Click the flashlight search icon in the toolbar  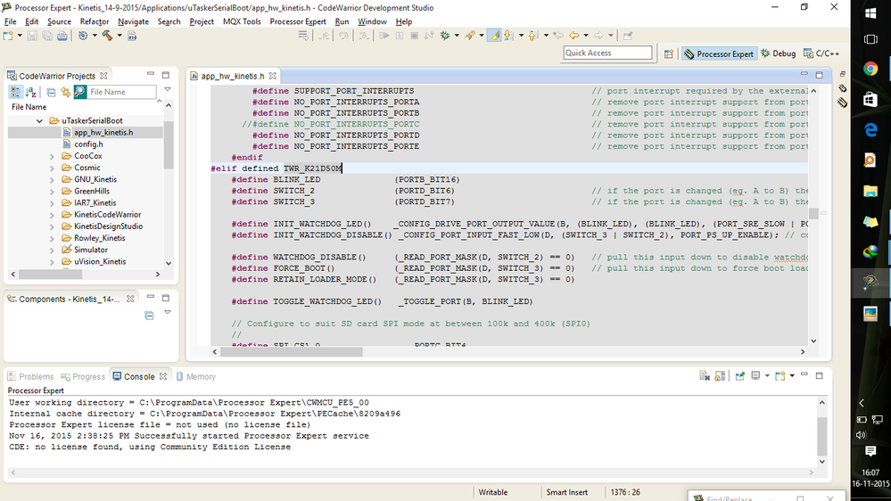(x=469, y=36)
